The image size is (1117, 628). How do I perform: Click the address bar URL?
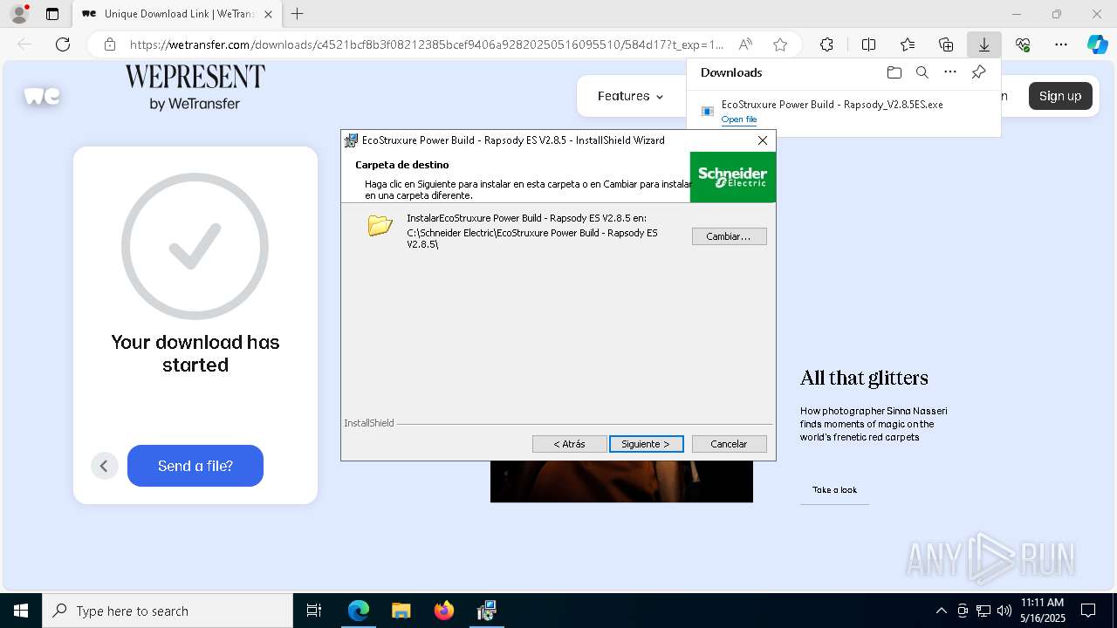point(426,44)
